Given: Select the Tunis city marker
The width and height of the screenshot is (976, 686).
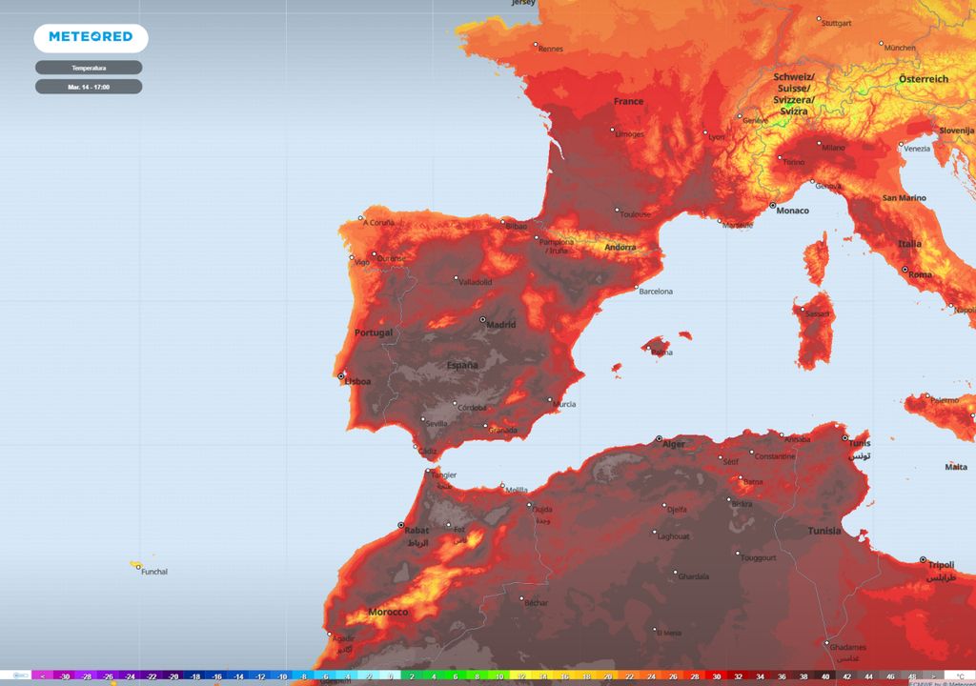Looking at the screenshot, I should point(844,438).
